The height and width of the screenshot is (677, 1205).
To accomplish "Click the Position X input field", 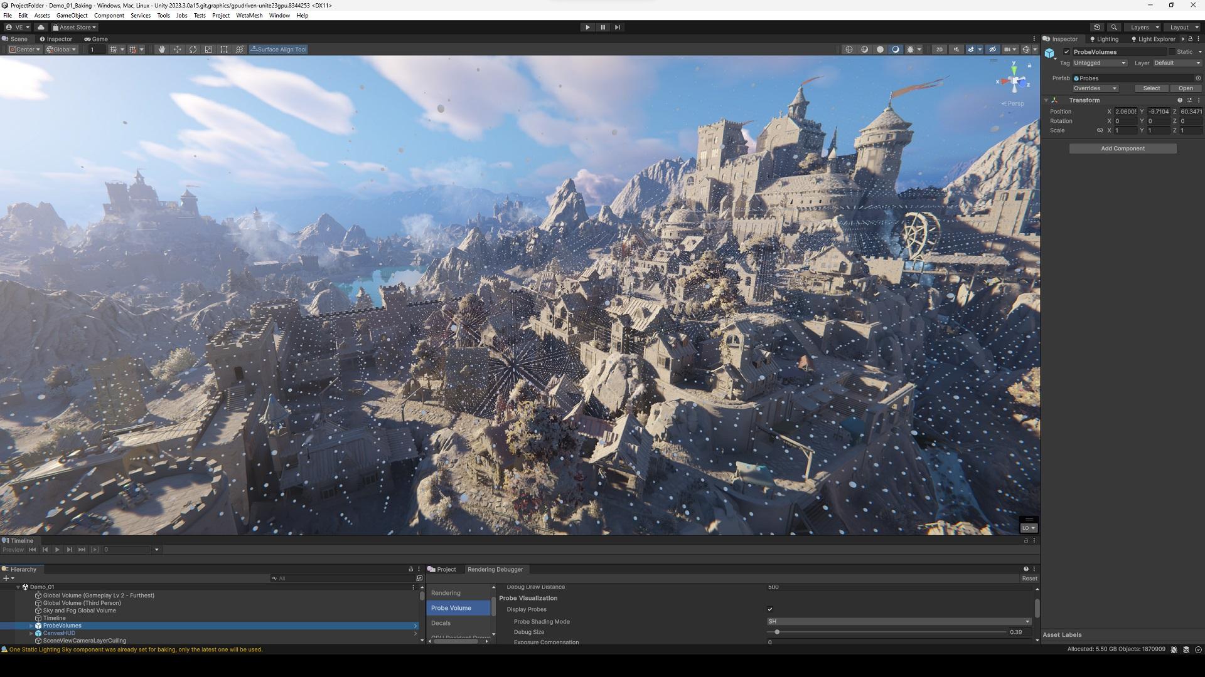I will tap(1126, 112).
